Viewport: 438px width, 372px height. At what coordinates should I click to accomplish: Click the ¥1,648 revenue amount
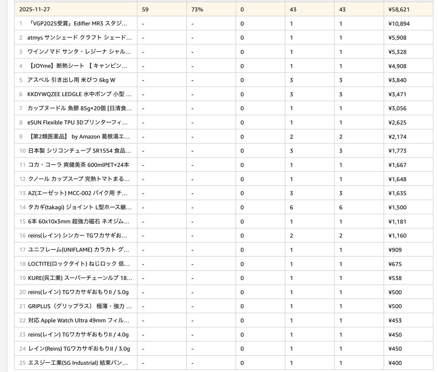pos(398,179)
